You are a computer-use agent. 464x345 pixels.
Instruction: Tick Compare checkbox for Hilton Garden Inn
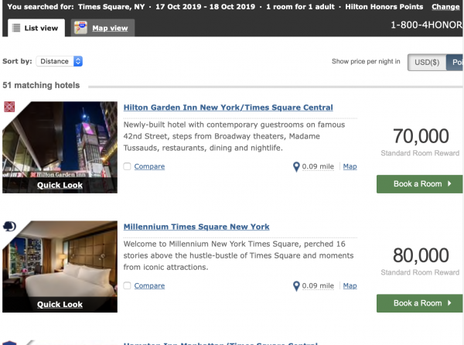(128, 166)
